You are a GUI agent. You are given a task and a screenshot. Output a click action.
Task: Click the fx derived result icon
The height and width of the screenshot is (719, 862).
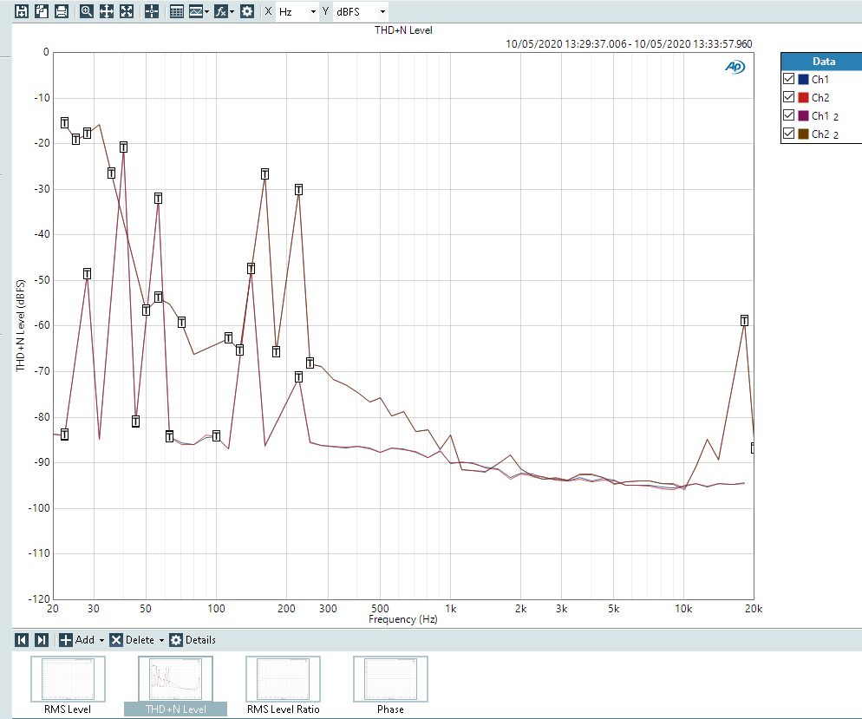[220, 11]
